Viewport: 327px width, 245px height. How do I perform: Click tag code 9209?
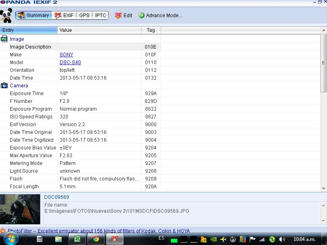point(151,179)
